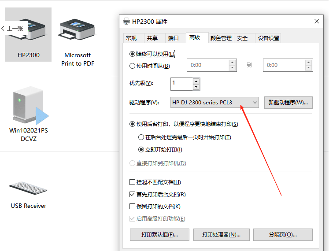Open the 颜色管理 tab
The image size is (329, 251).
(x=221, y=38)
